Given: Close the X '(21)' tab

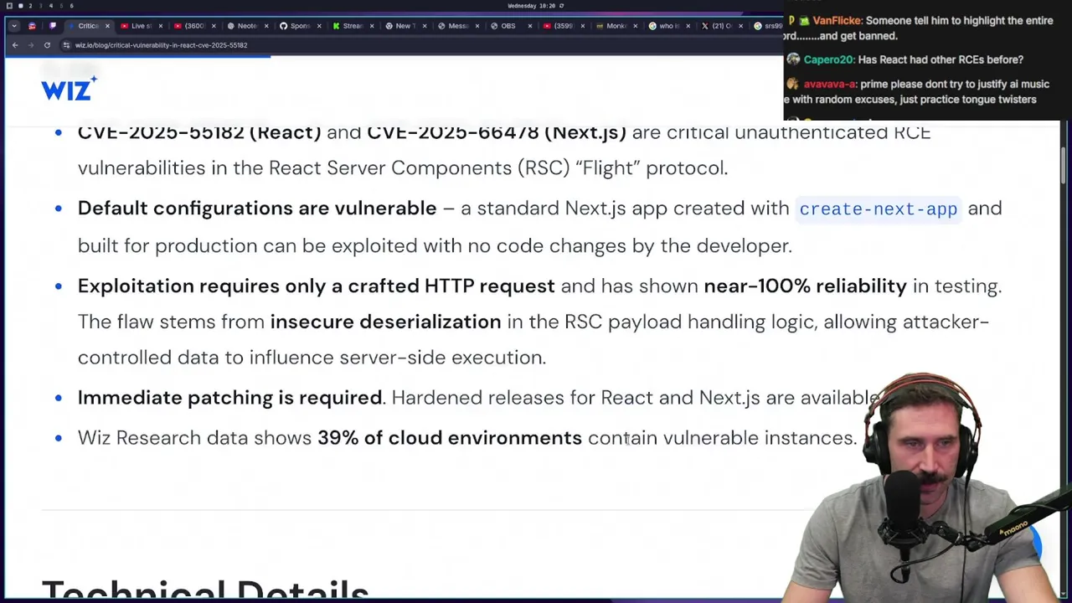Looking at the screenshot, I should (x=740, y=26).
